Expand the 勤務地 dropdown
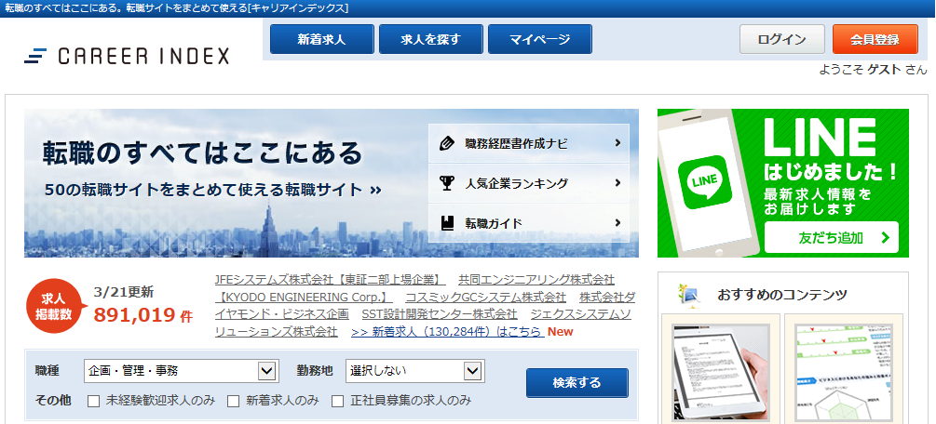The image size is (936, 424). (x=414, y=371)
